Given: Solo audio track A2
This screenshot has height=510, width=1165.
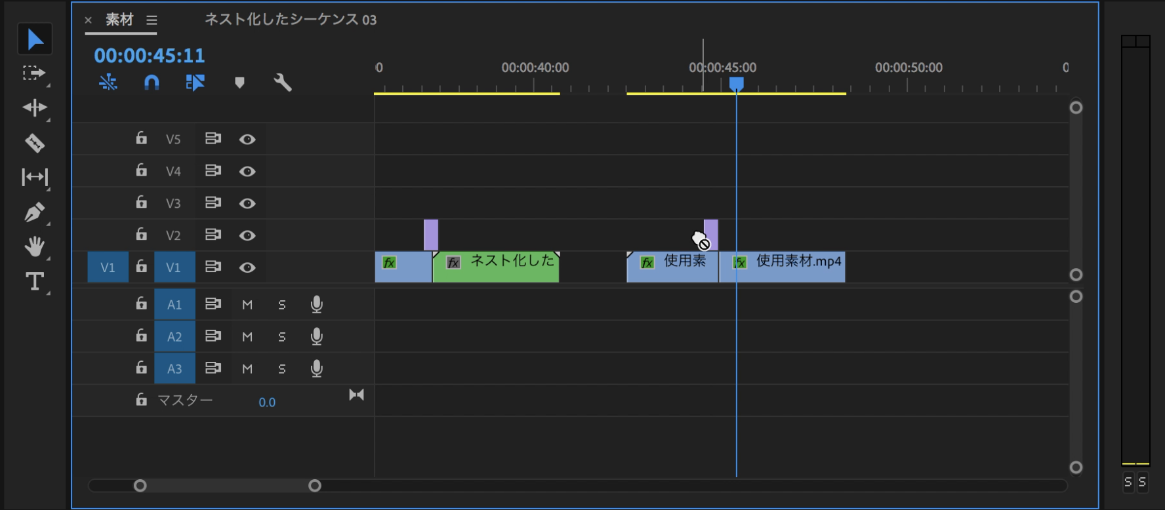Looking at the screenshot, I should click(x=282, y=337).
